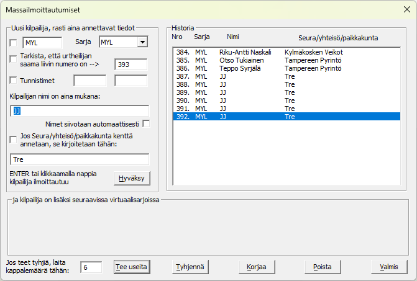Viewport: 417px width, 281px height.
Task: Enable the Tarkista liivin numero checkbox
Action: (x=14, y=59)
